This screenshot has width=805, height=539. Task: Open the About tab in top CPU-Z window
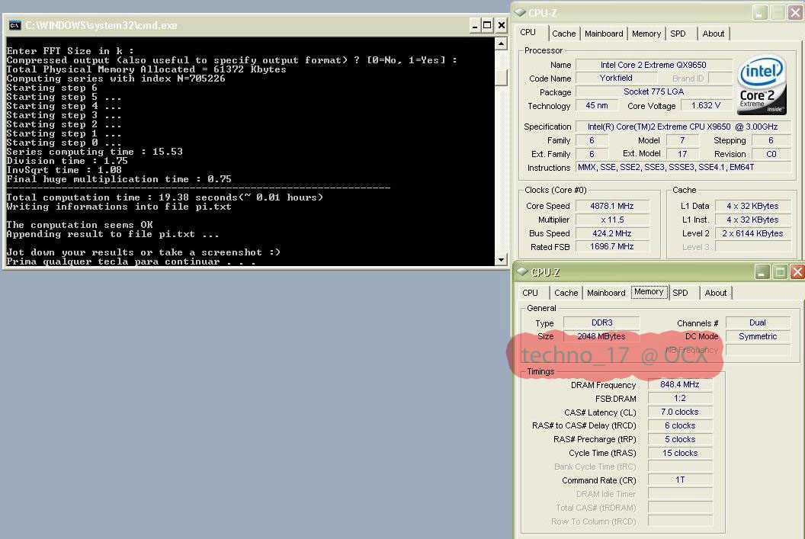tap(714, 34)
